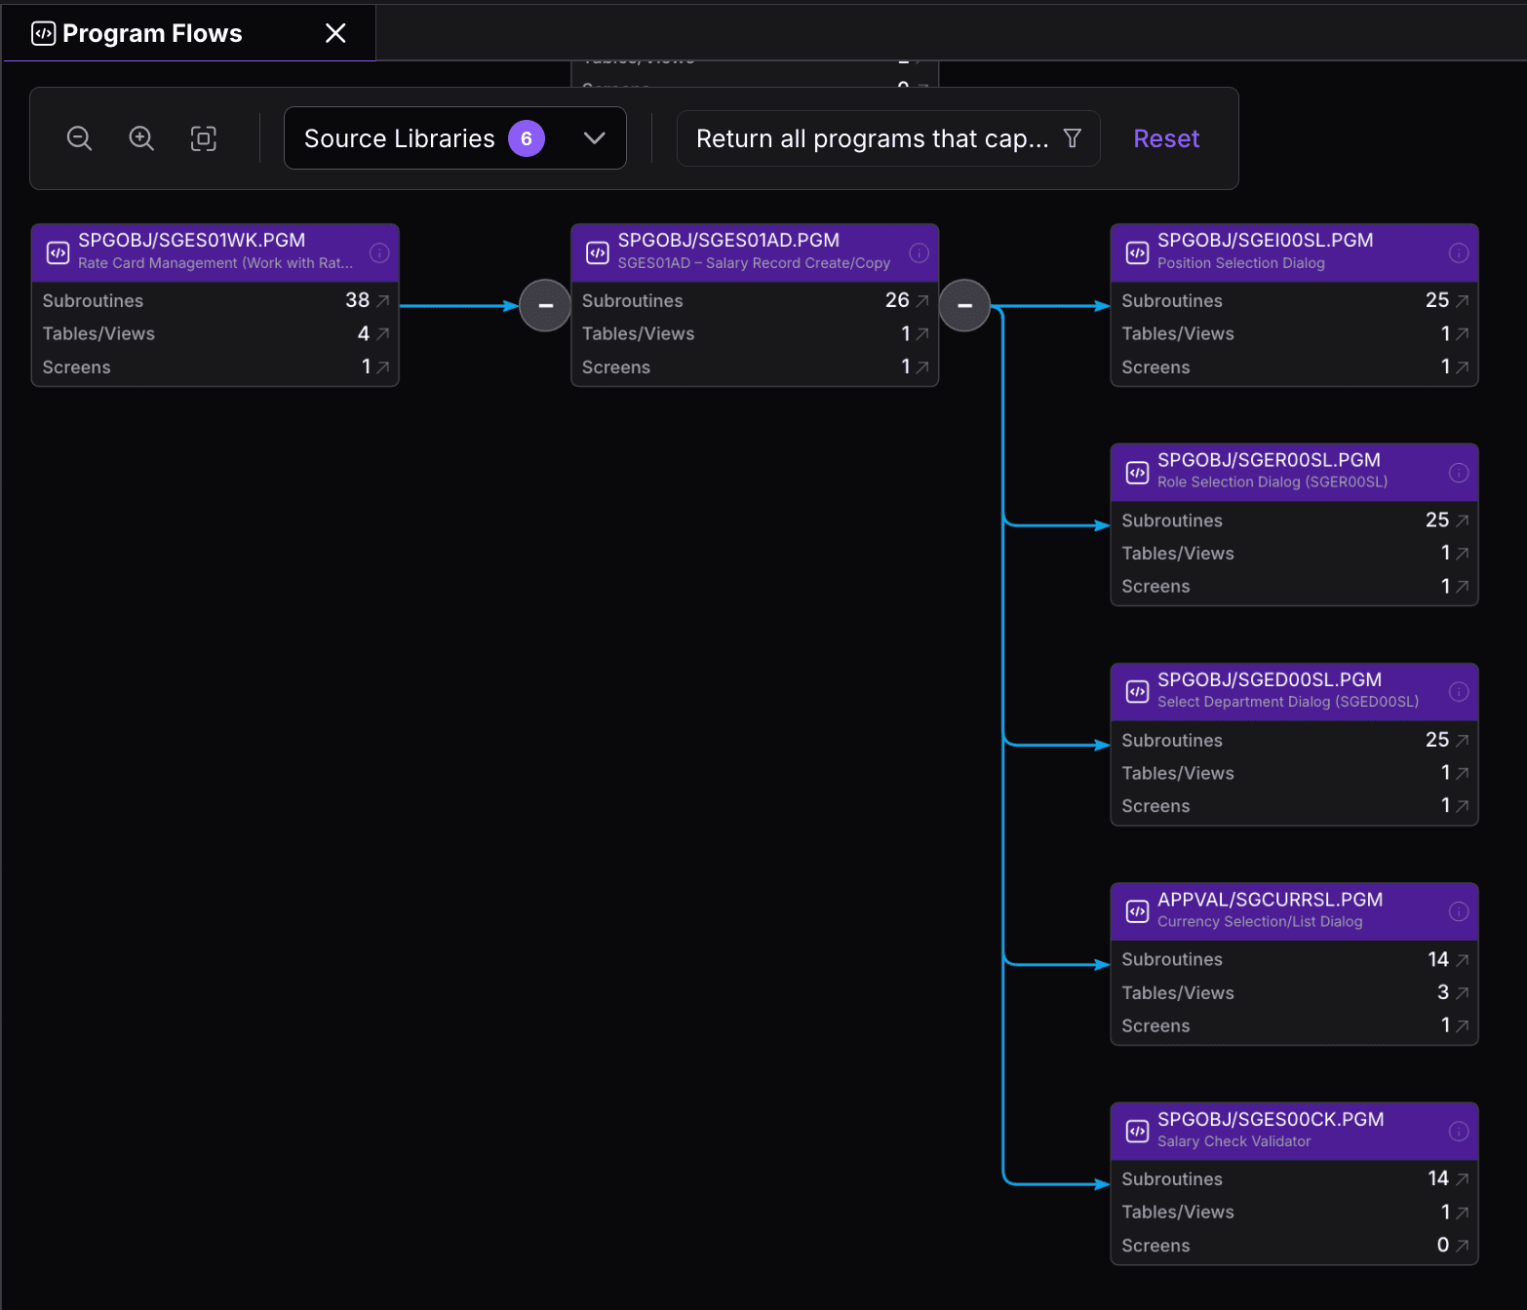Click the code icon on SGES00CK.PGM header
The image size is (1527, 1310).
click(x=1137, y=1131)
